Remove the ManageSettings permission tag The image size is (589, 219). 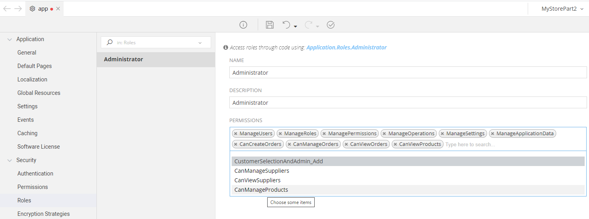(442, 134)
